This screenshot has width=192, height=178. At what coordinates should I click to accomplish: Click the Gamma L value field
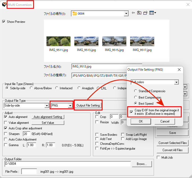coord(32,145)
